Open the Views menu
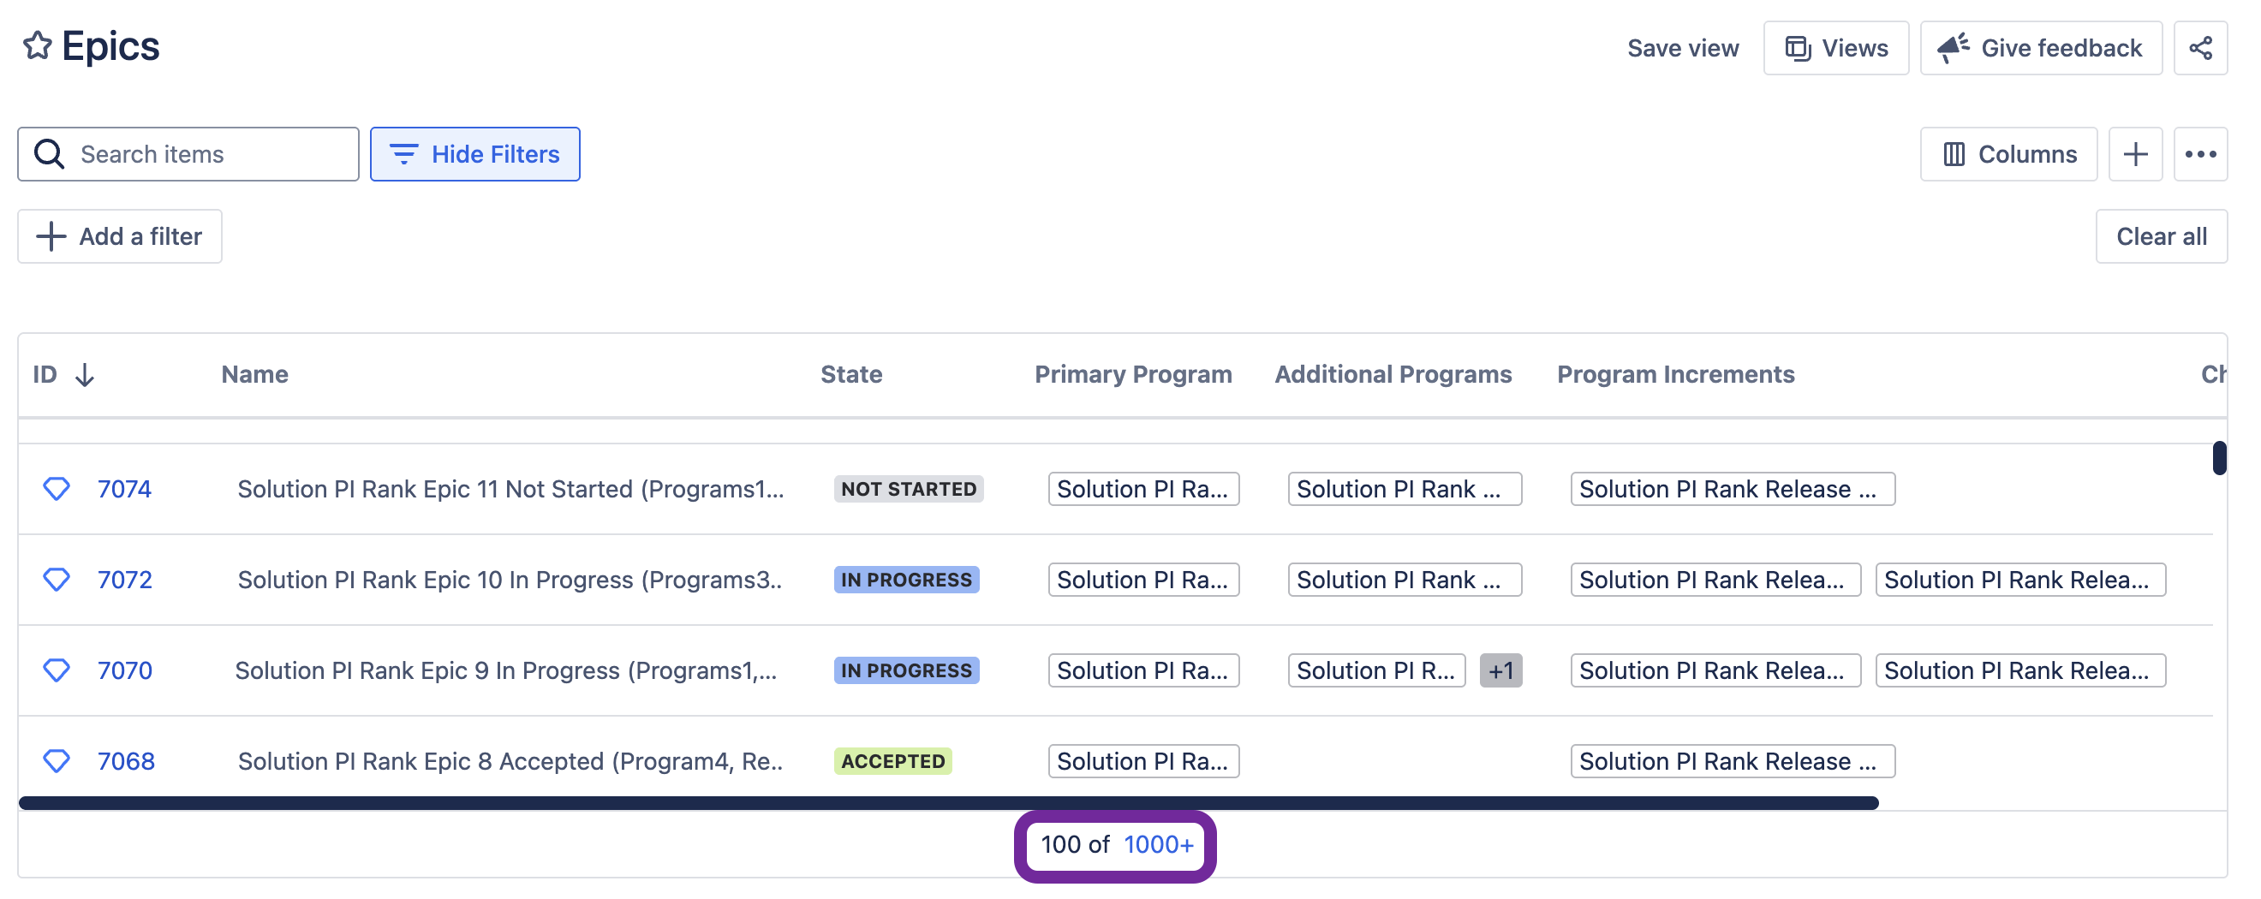 1835,48
